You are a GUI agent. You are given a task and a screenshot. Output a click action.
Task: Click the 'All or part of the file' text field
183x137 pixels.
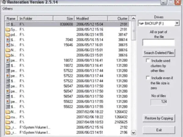(159, 43)
